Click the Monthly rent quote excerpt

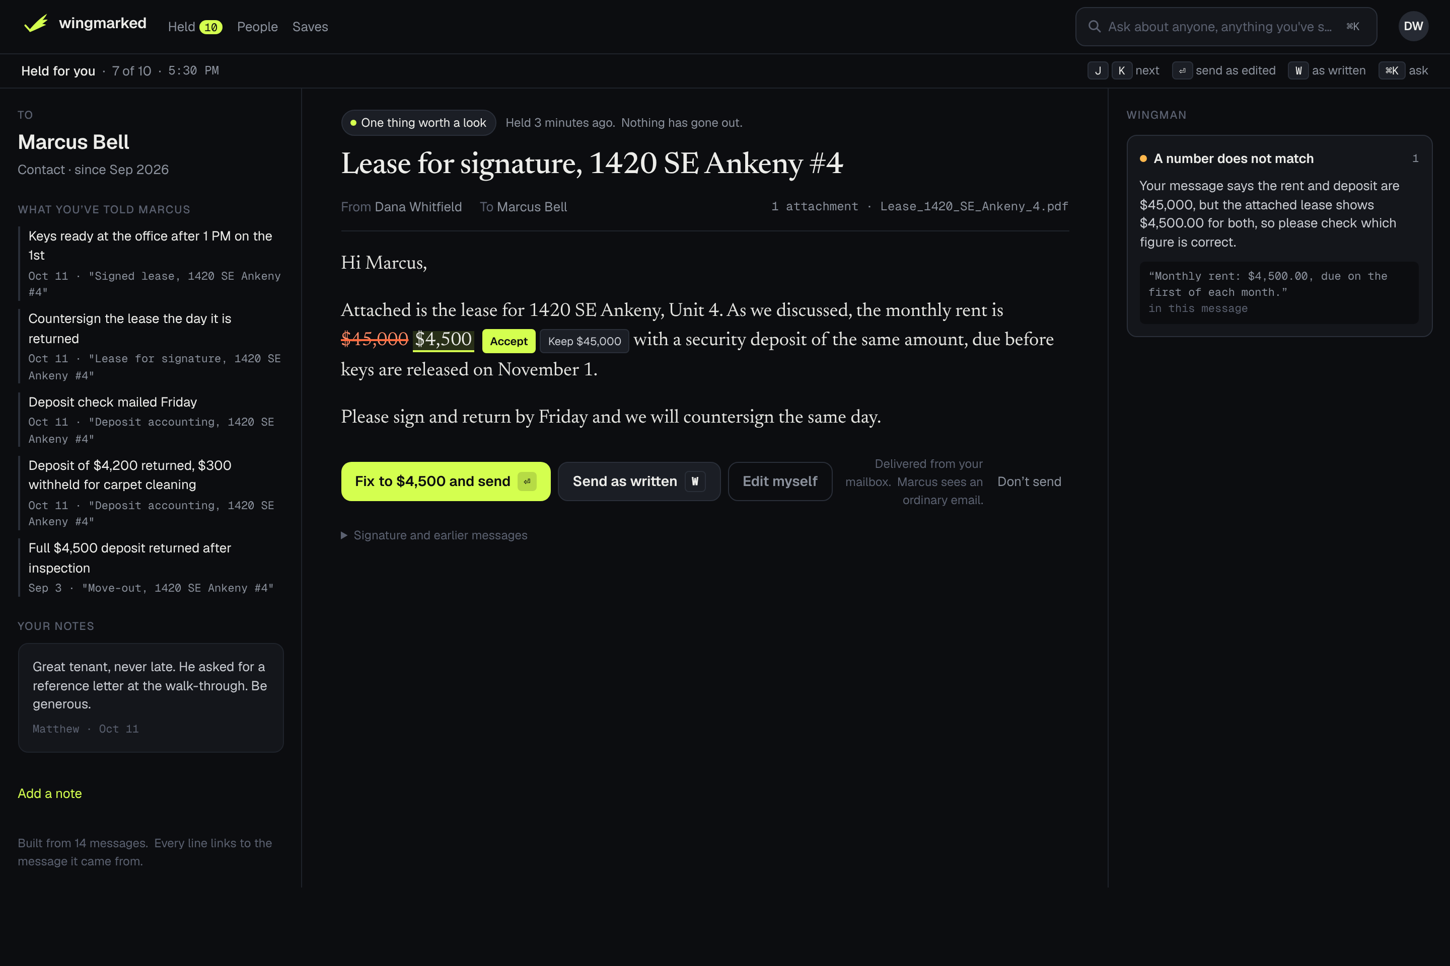[x=1279, y=292]
